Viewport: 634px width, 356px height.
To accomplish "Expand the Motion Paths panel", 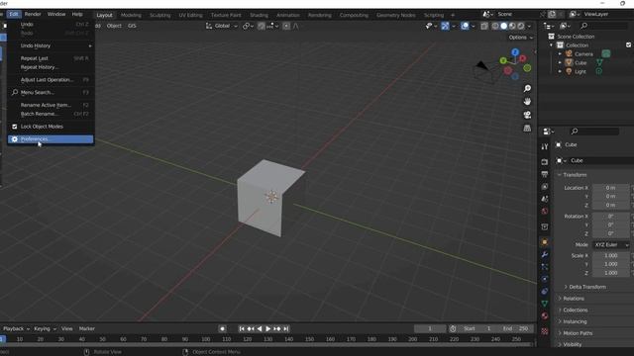I will tap(578, 333).
